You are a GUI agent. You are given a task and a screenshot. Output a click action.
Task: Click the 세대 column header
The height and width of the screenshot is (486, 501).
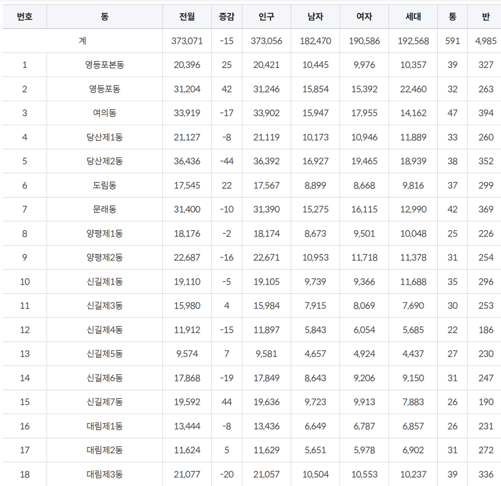[413, 17]
